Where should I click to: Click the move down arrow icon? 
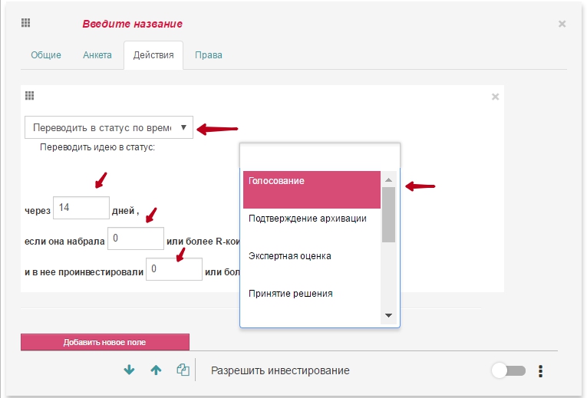pos(129,370)
